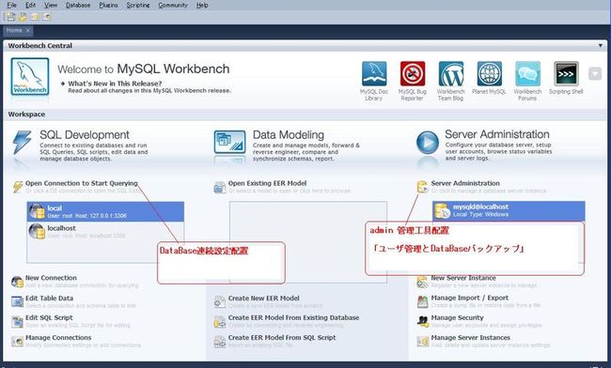The width and height of the screenshot is (611, 368).
Task: Click the Manage Server Instances link
Action: pyautogui.click(x=470, y=337)
